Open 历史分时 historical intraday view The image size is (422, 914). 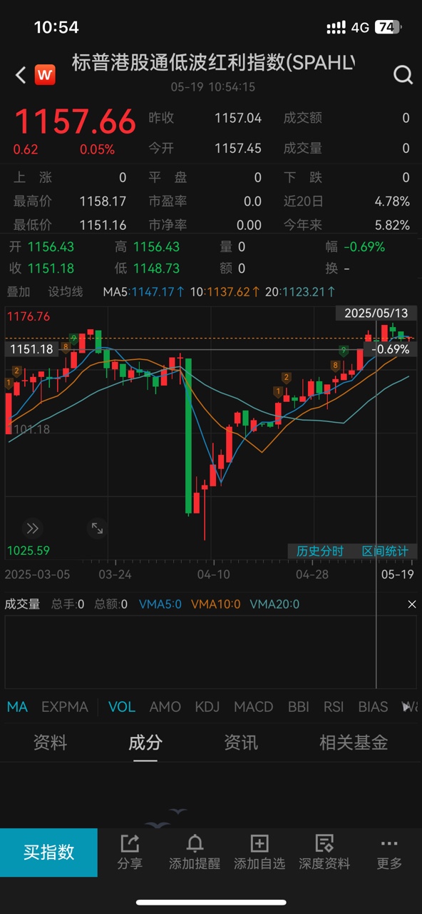click(320, 551)
